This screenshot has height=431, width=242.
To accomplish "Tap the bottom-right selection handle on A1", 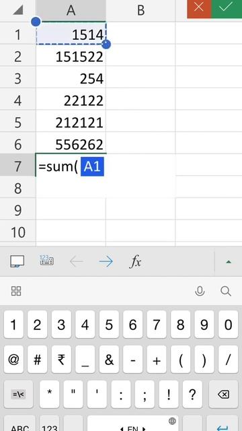I will click(106, 44).
